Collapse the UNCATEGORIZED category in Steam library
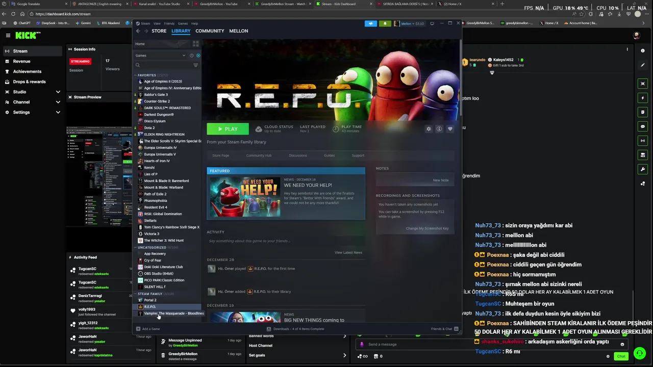Screen dimensions: 653x367 136,247
